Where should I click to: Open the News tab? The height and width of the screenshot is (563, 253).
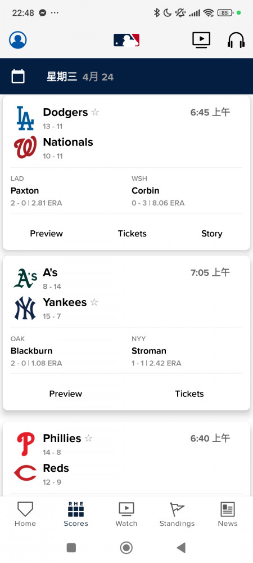pos(228,514)
